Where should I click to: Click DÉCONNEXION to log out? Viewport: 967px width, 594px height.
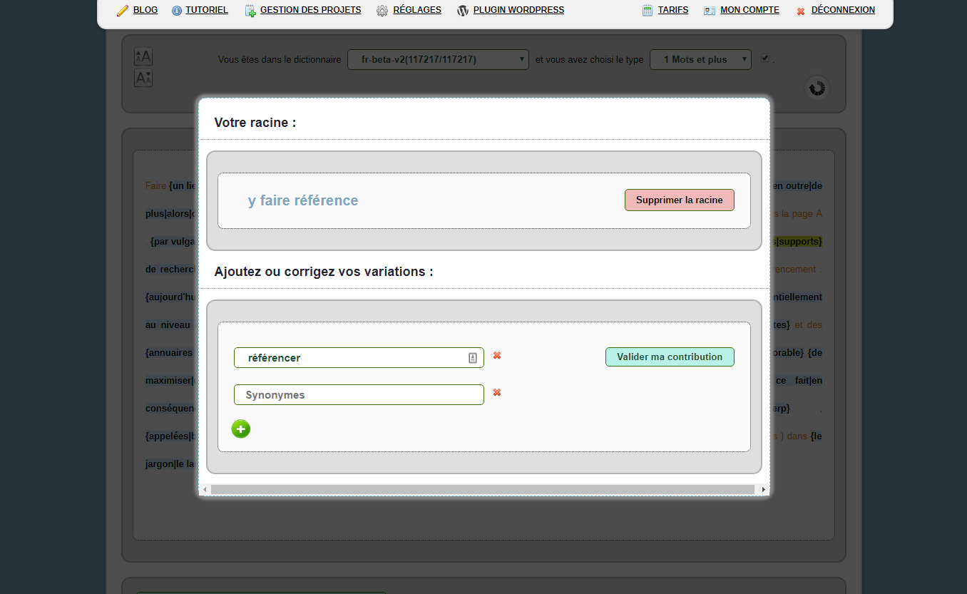(843, 10)
